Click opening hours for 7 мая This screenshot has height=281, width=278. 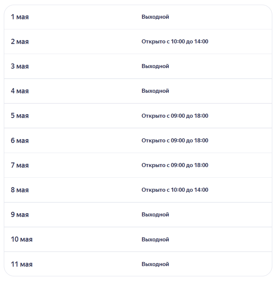pyautogui.click(x=175, y=165)
